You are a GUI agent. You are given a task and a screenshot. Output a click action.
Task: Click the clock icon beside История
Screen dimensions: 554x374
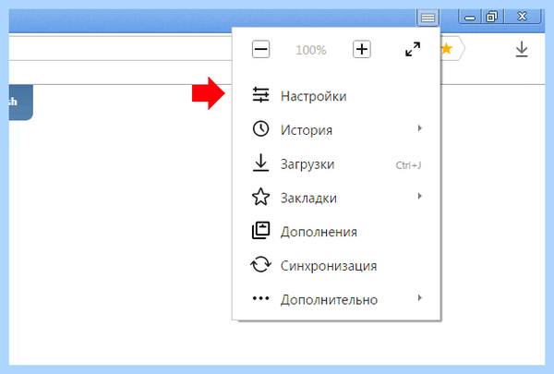click(x=260, y=128)
